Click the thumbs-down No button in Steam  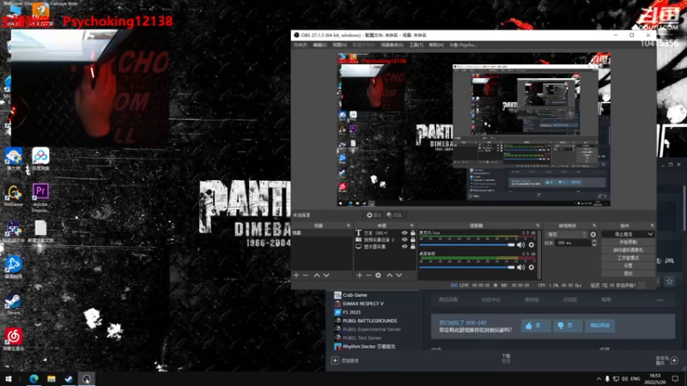(x=567, y=326)
